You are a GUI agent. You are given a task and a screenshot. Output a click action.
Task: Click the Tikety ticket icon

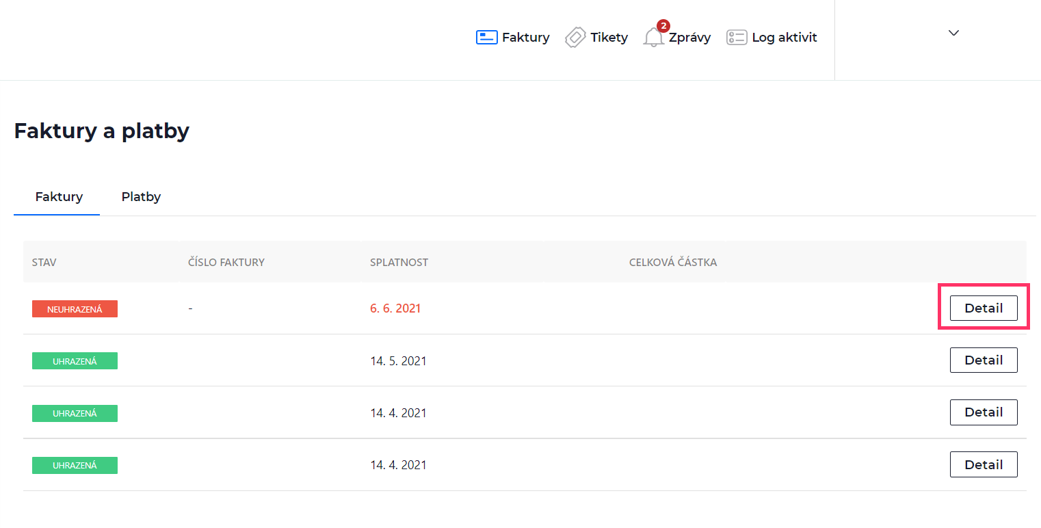(575, 38)
